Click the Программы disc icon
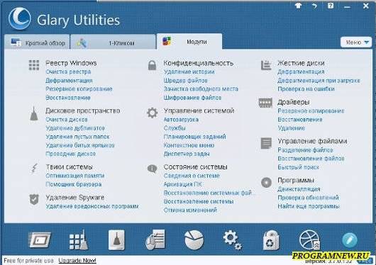This screenshot has height=265, width=376. (x=266, y=182)
